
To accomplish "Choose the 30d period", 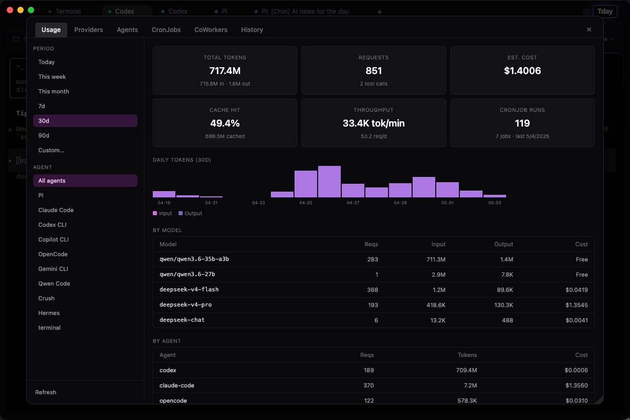I will pyautogui.click(x=85, y=121).
